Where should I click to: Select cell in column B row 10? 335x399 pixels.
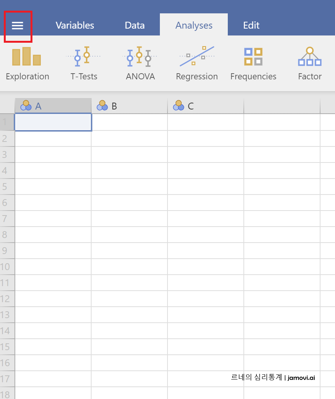click(x=129, y=267)
